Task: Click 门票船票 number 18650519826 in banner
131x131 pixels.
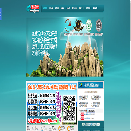Action: [x=42, y=102]
